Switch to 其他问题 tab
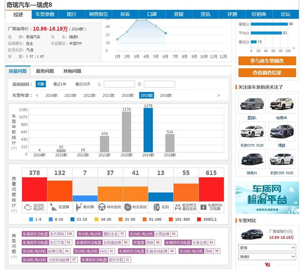 coord(72,71)
